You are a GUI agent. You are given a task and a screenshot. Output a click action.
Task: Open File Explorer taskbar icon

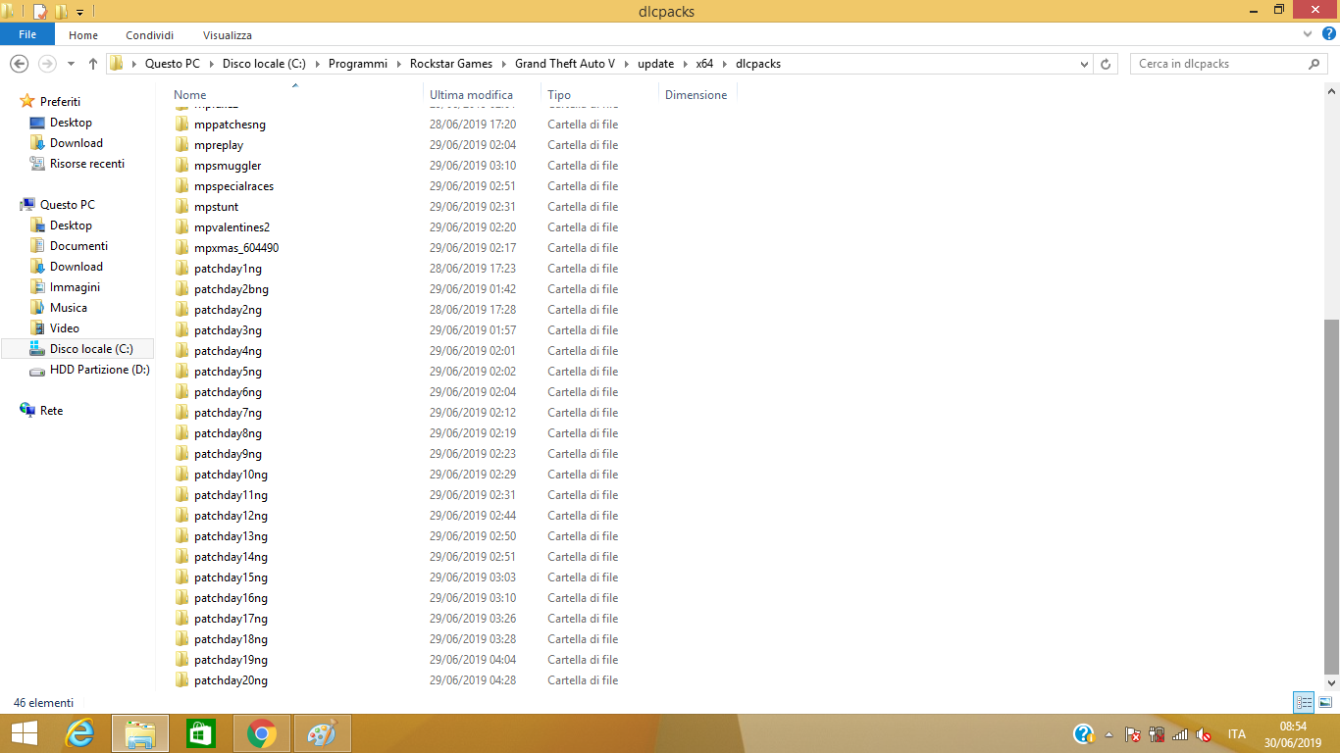[x=140, y=733]
